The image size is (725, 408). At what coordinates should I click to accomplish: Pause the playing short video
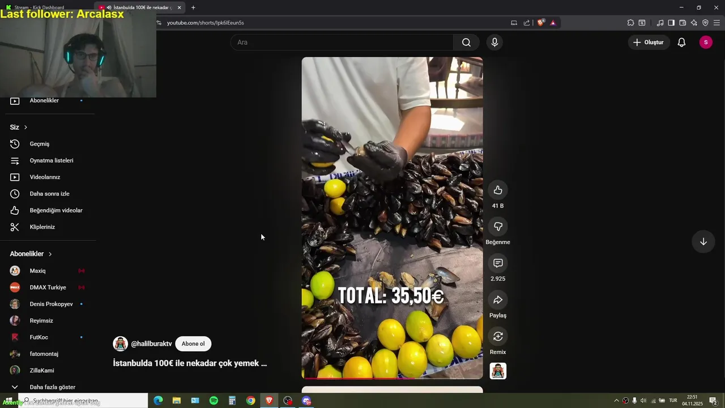392,218
